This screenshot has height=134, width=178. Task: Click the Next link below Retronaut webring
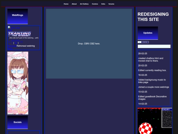point(10,48)
